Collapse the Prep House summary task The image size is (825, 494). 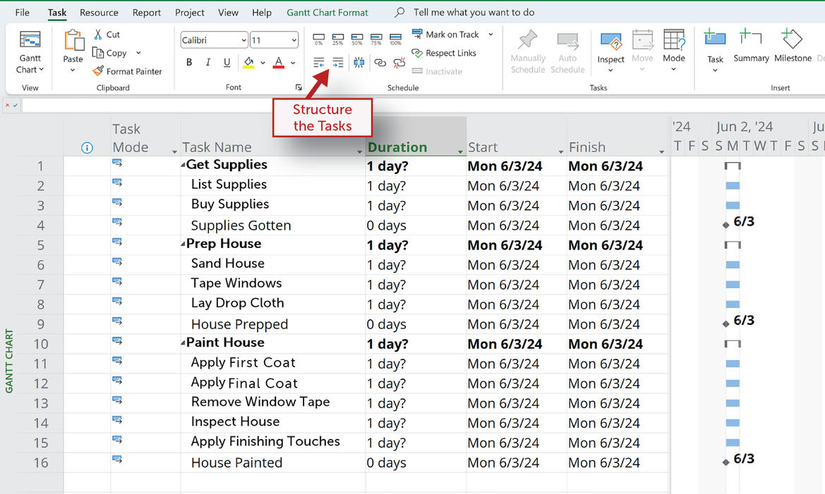tap(183, 244)
